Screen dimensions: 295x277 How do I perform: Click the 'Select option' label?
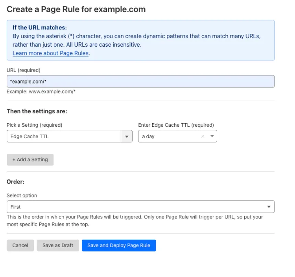click(22, 195)
